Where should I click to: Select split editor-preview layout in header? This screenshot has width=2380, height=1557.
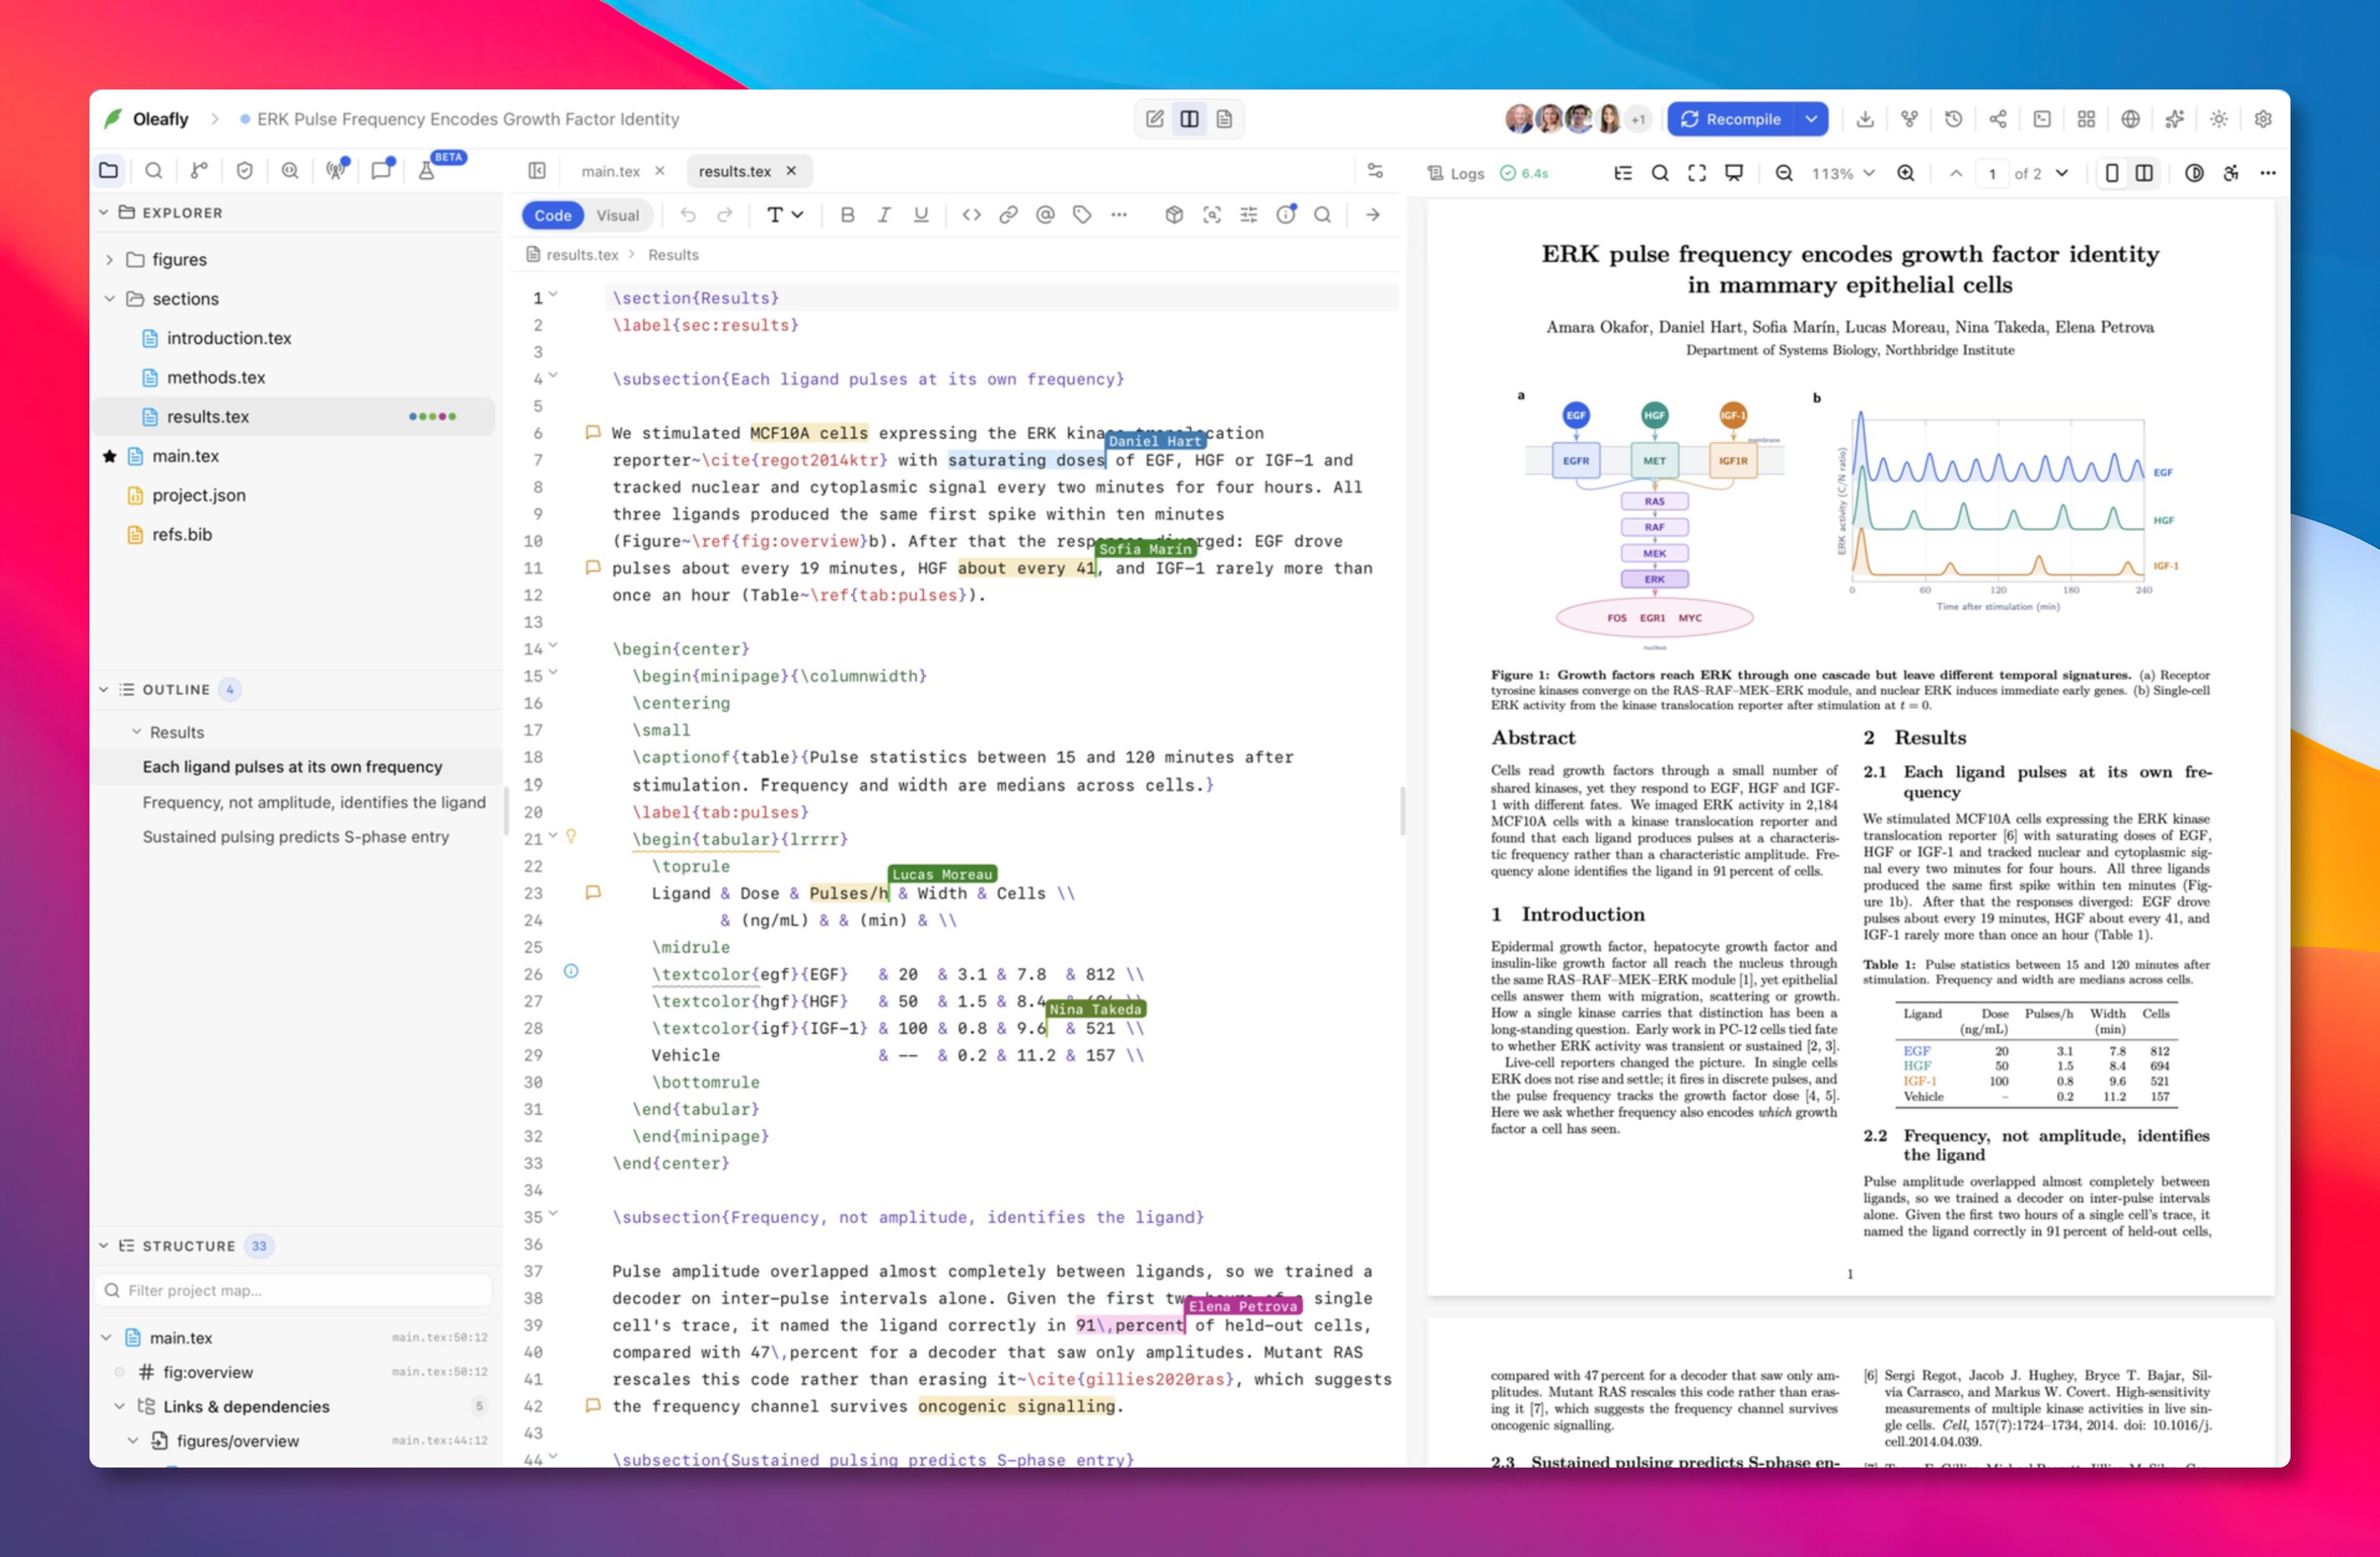pyautogui.click(x=1189, y=119)
